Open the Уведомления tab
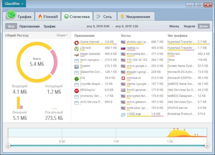Image resolution: width=215 pixels, height=155 pixels. [136, 17]
